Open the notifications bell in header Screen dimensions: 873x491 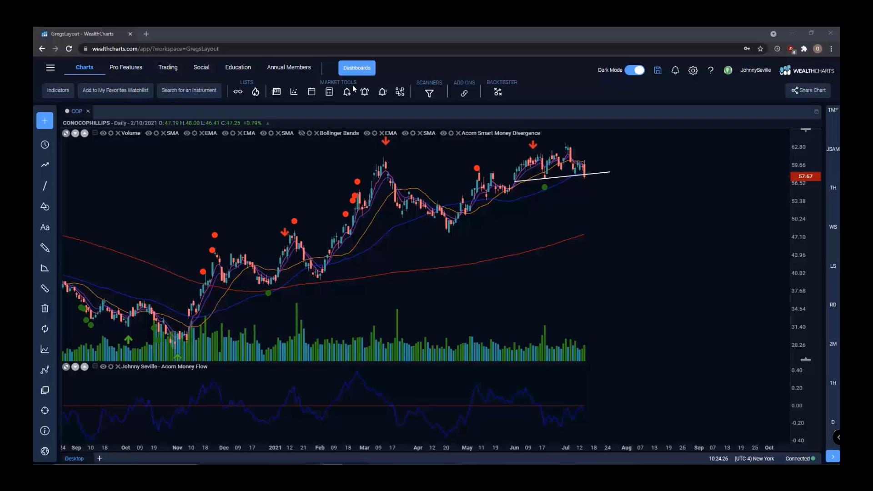(x=675, y=70)
